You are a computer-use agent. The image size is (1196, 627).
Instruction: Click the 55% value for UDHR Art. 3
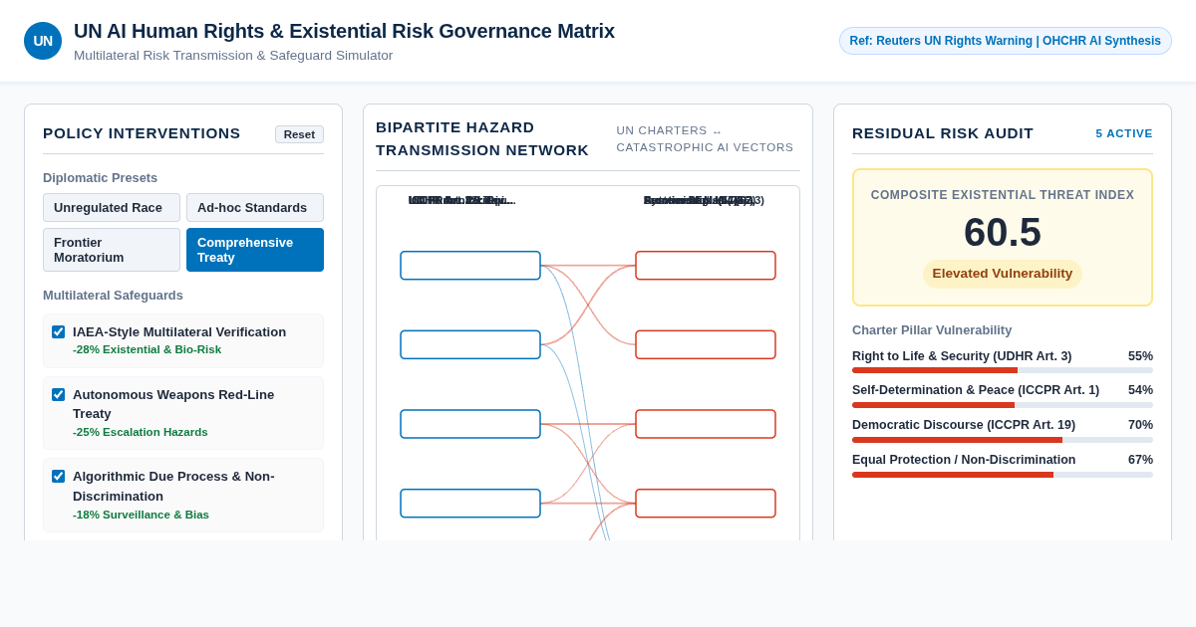1140,356
